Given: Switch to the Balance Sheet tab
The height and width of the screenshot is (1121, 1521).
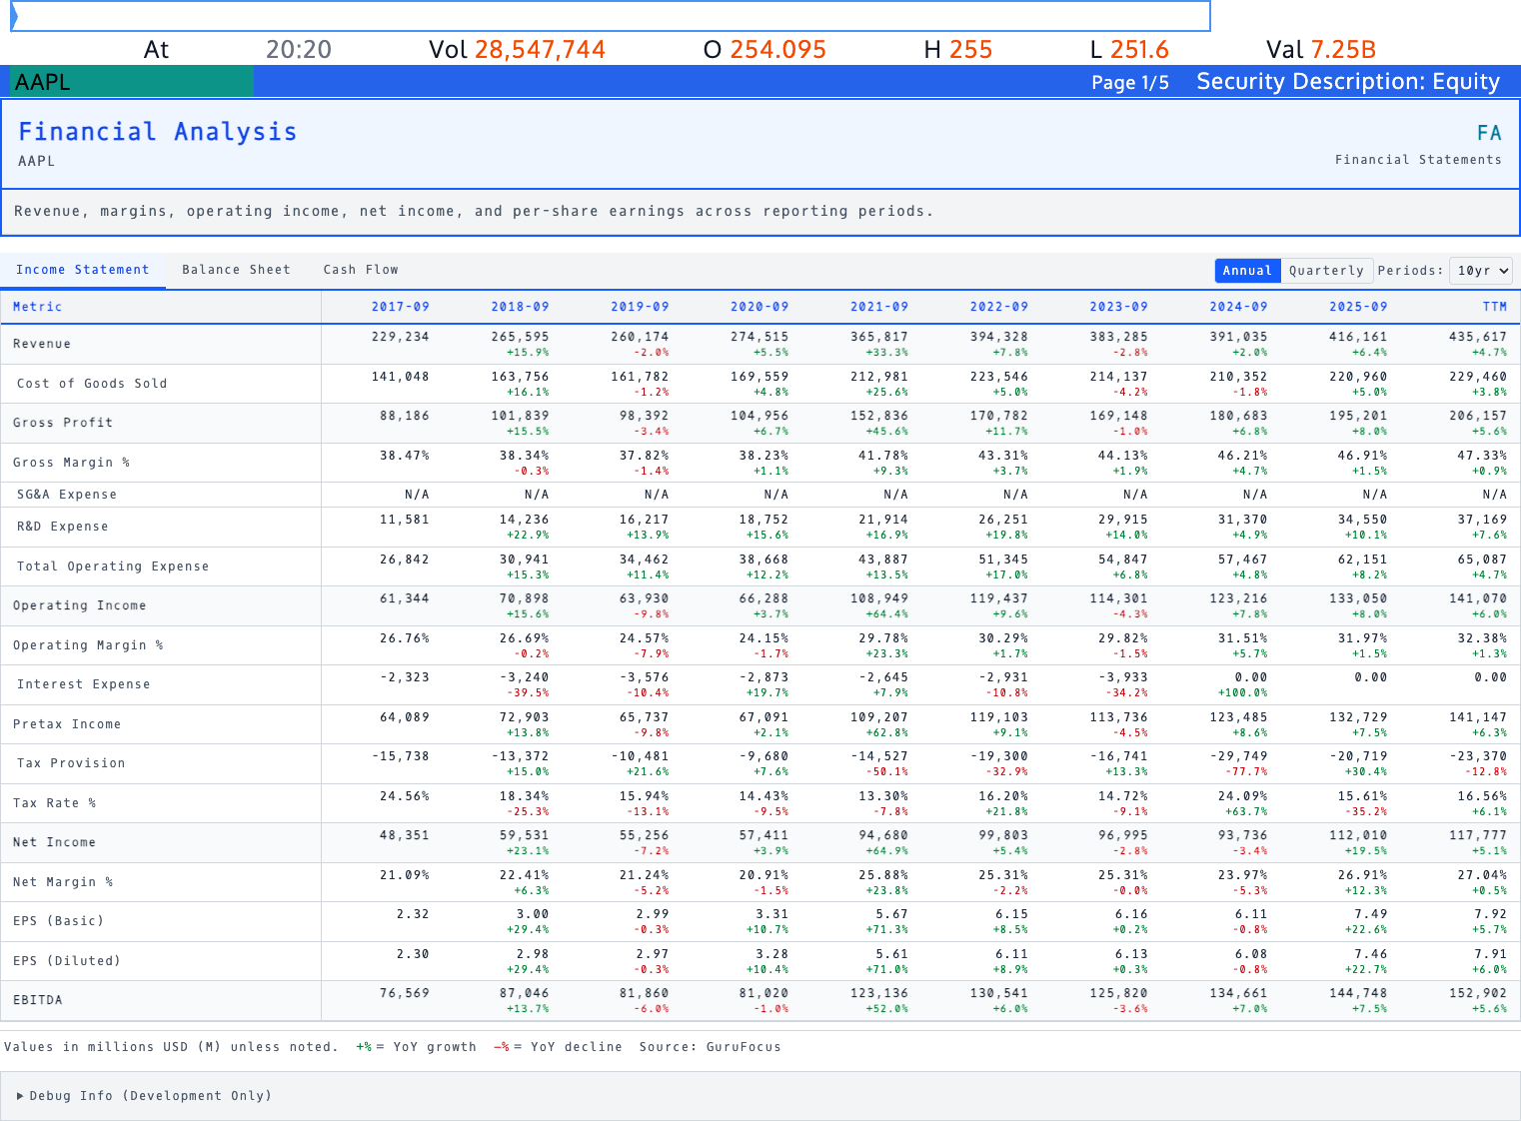Looking at the screenshot, I should pos(236,269).
